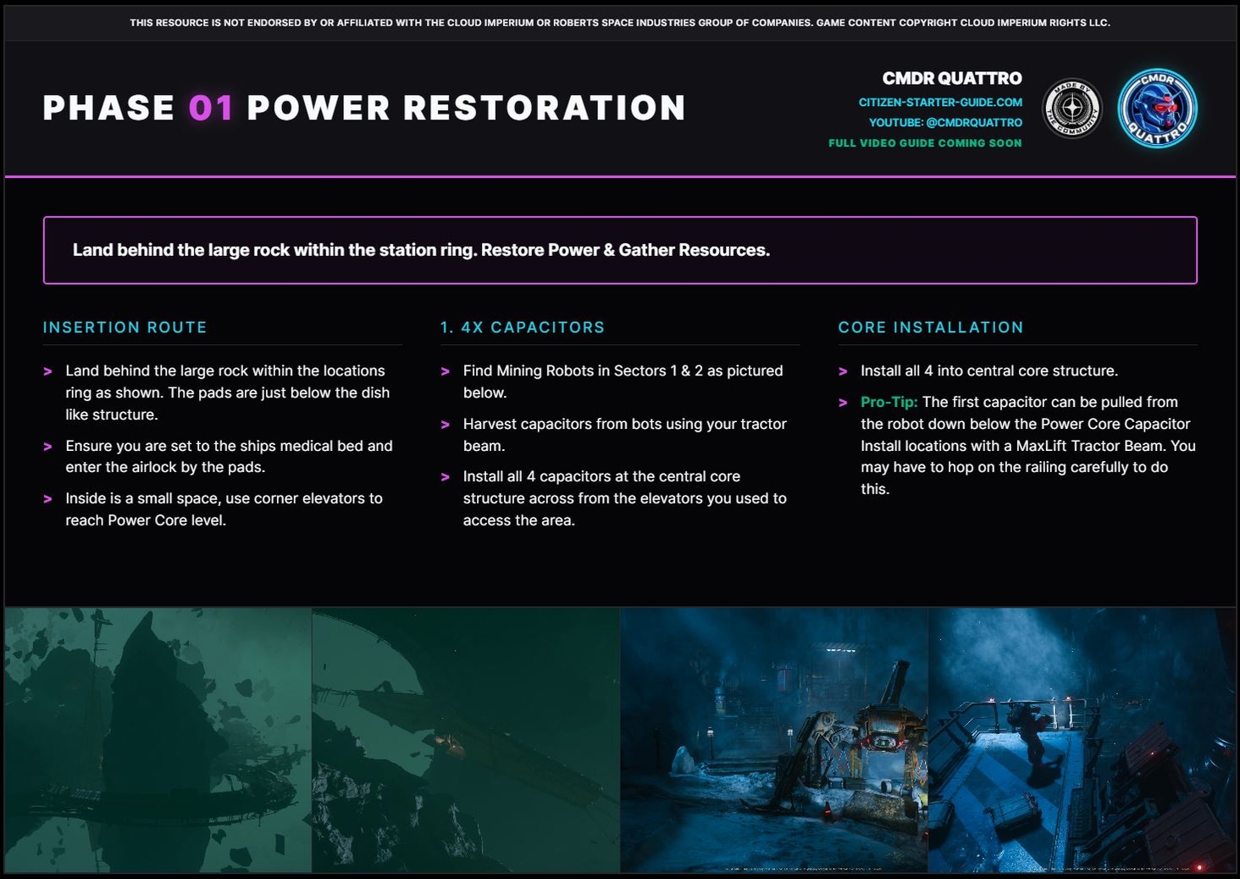This screenshot has height=879, width=1240.
Task: Click the 'Land behind the large rock' banner
Action: (620, 250)
